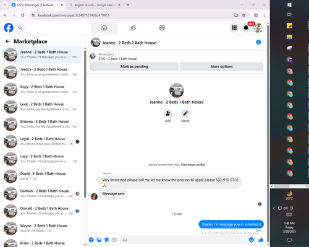The height and width of the screenshot is (247, 309).
Task: Open Donald conversation in list
Action: click(x=41, y=211)
